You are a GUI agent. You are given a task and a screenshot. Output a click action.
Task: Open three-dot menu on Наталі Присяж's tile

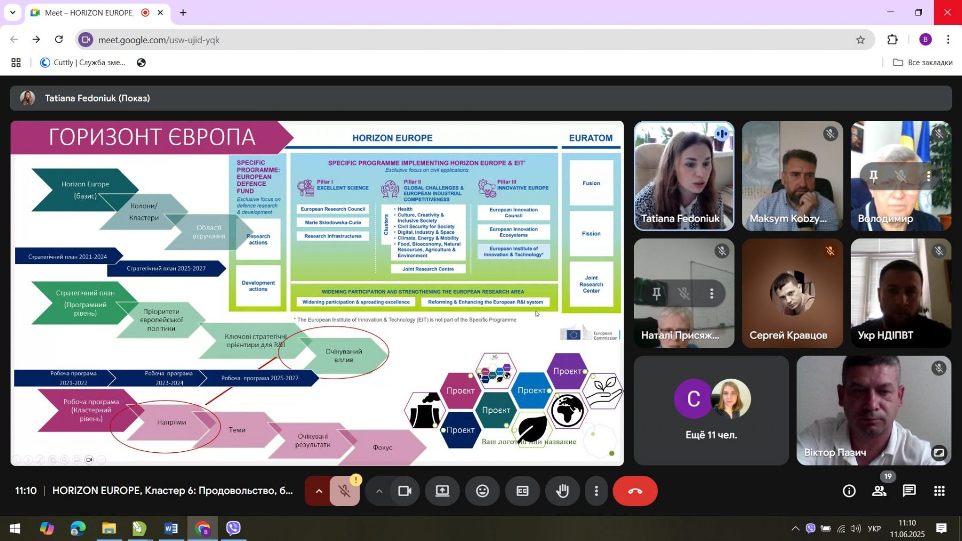tap(711, 293)
